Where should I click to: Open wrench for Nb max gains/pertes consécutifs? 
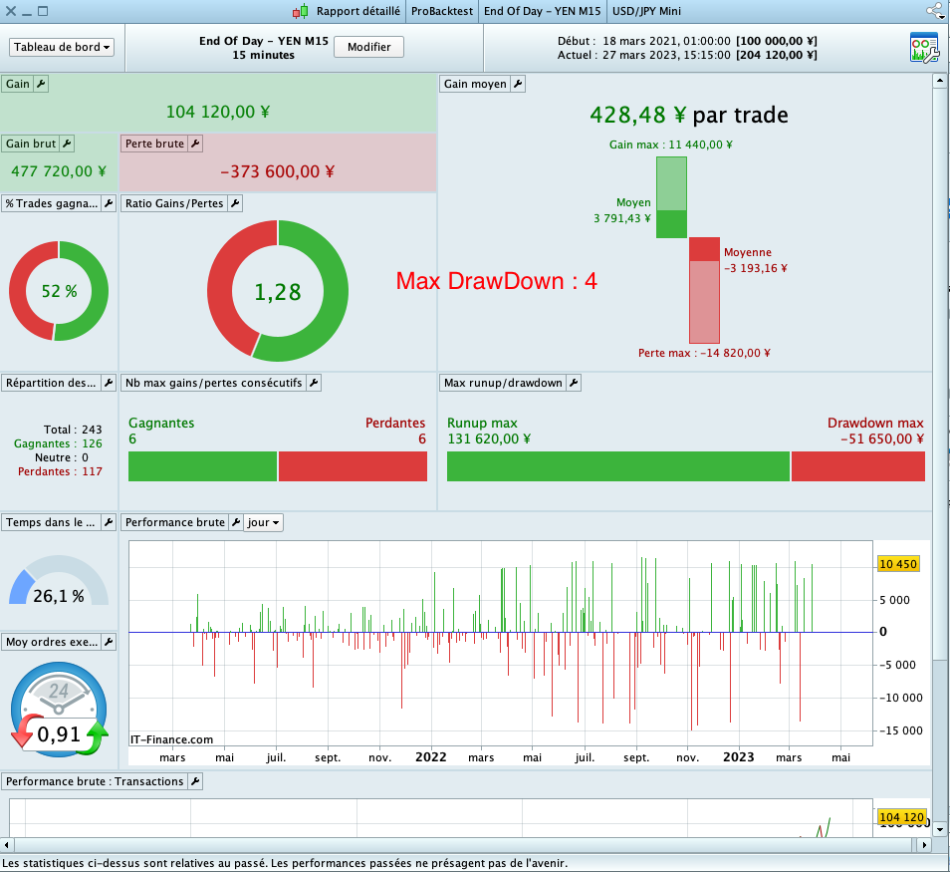pyautogui.click(x=313, y=383)
